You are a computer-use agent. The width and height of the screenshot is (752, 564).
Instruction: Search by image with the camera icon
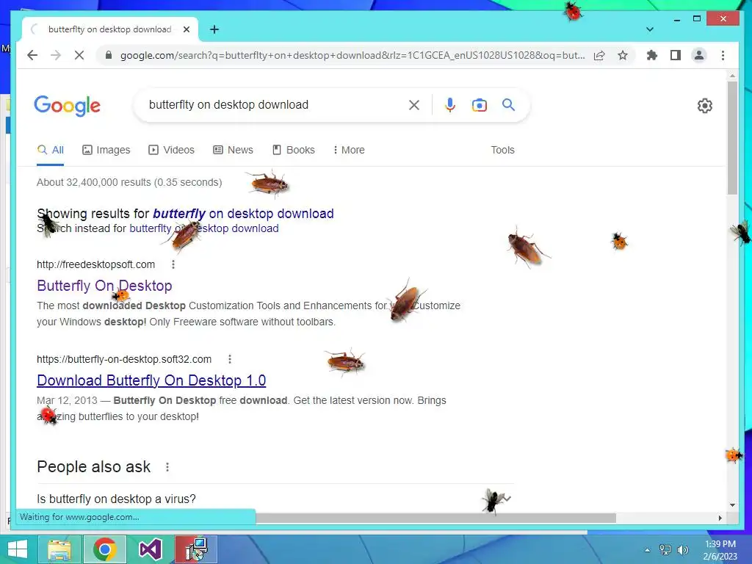(x=479, y=105)
